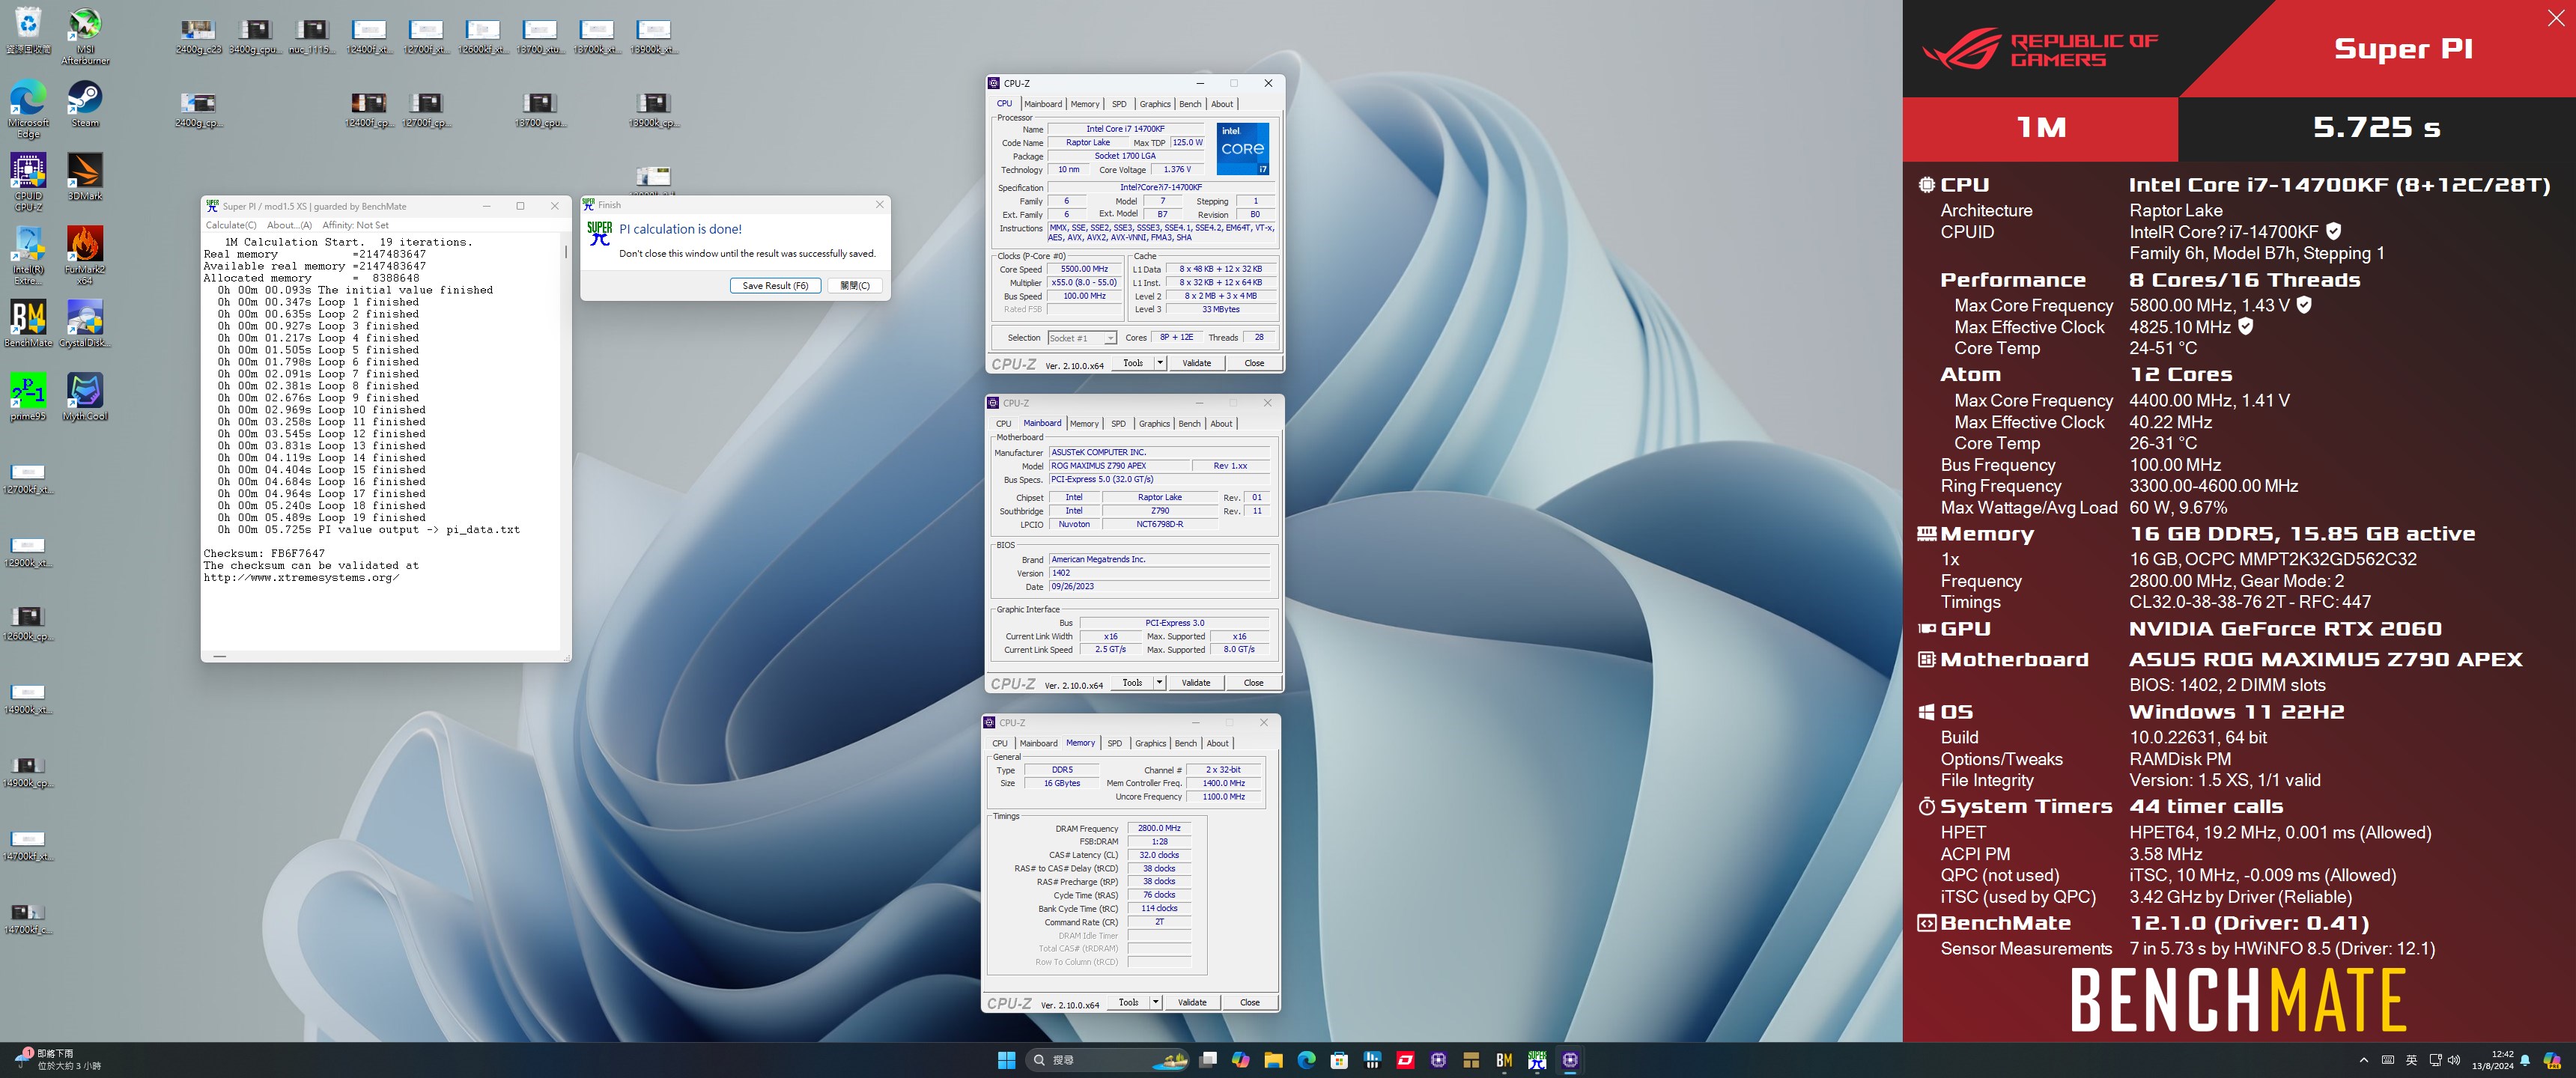Click Close button in the Mainboard CPU-Z window
This screenshot has width=2576, height=1078.
1253,683
